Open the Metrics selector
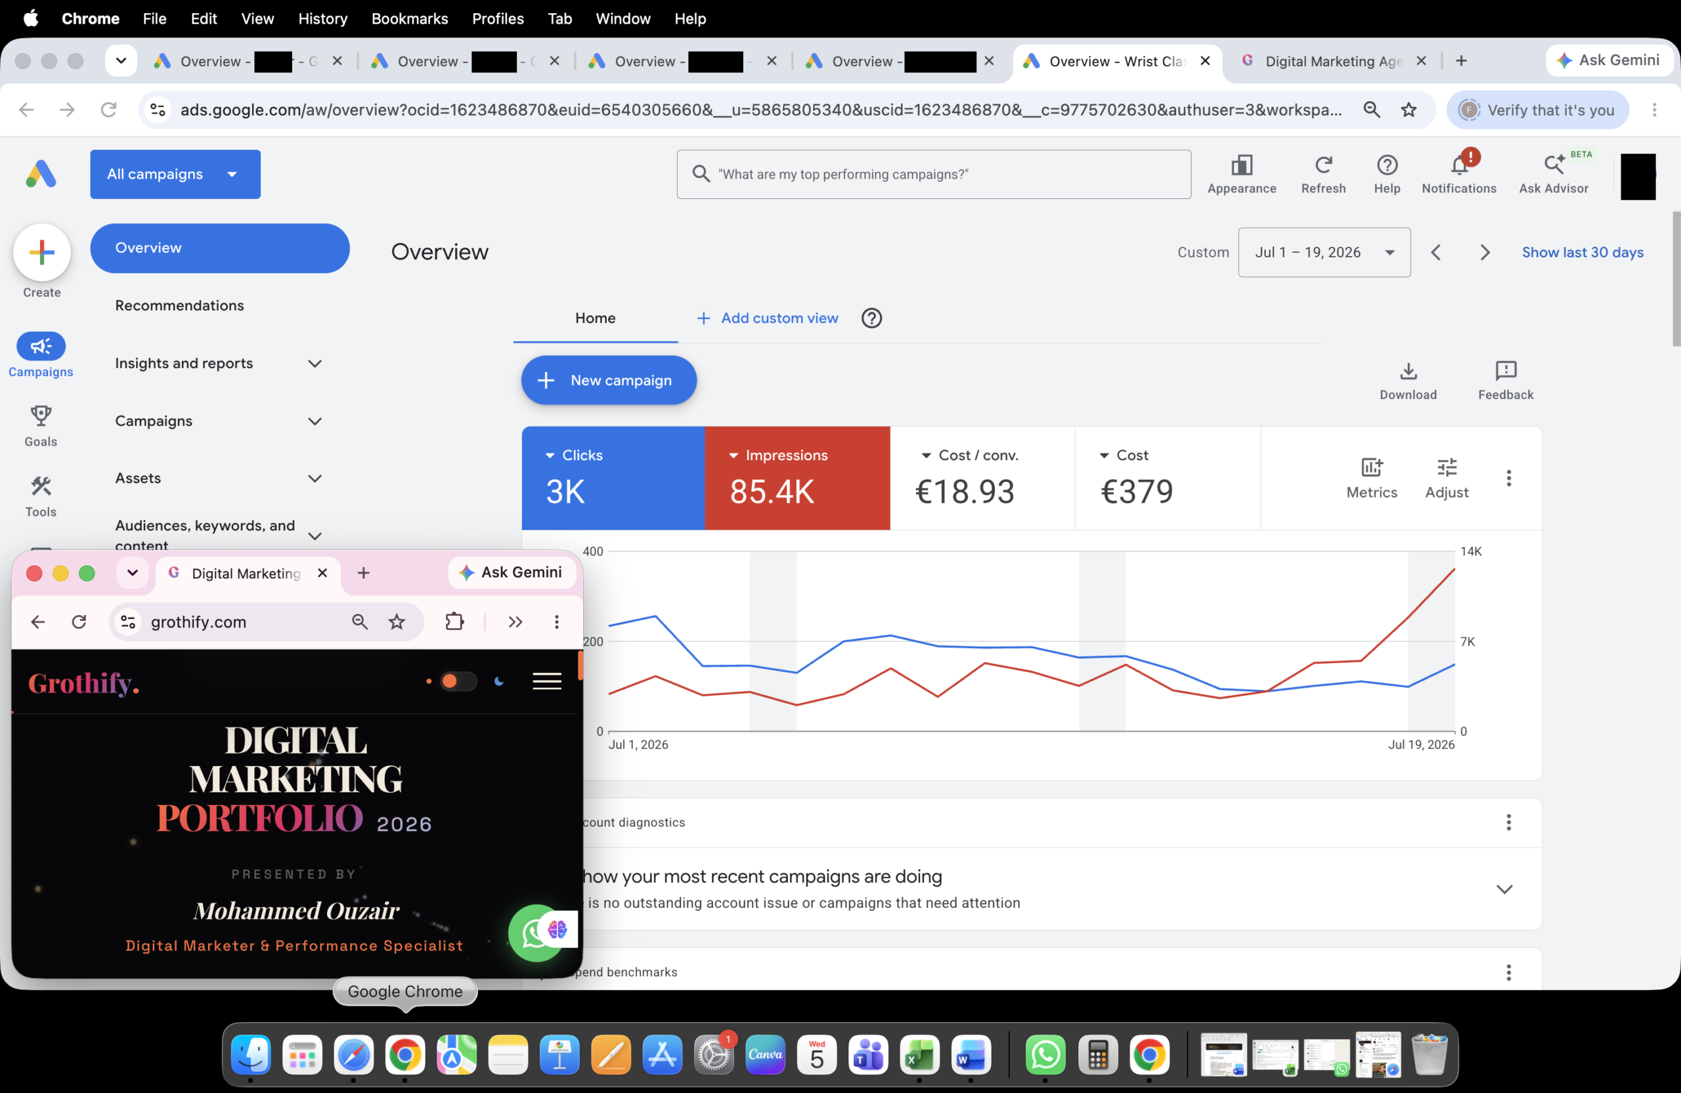The height and width of the screenshot is (1093, 1681). click(x=1371, y=478)
